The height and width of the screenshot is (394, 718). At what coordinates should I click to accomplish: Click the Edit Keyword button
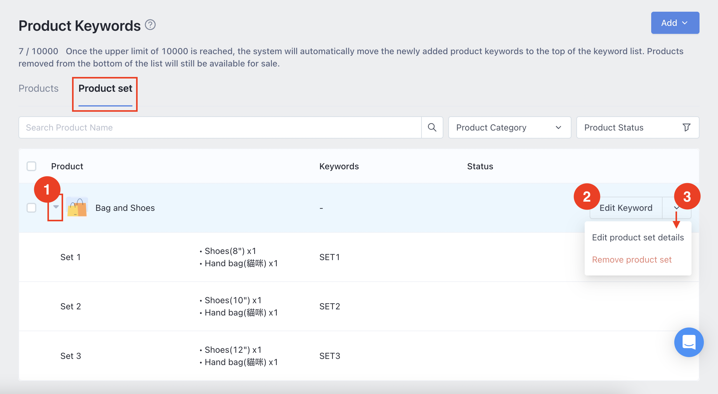tap(626, 208)
